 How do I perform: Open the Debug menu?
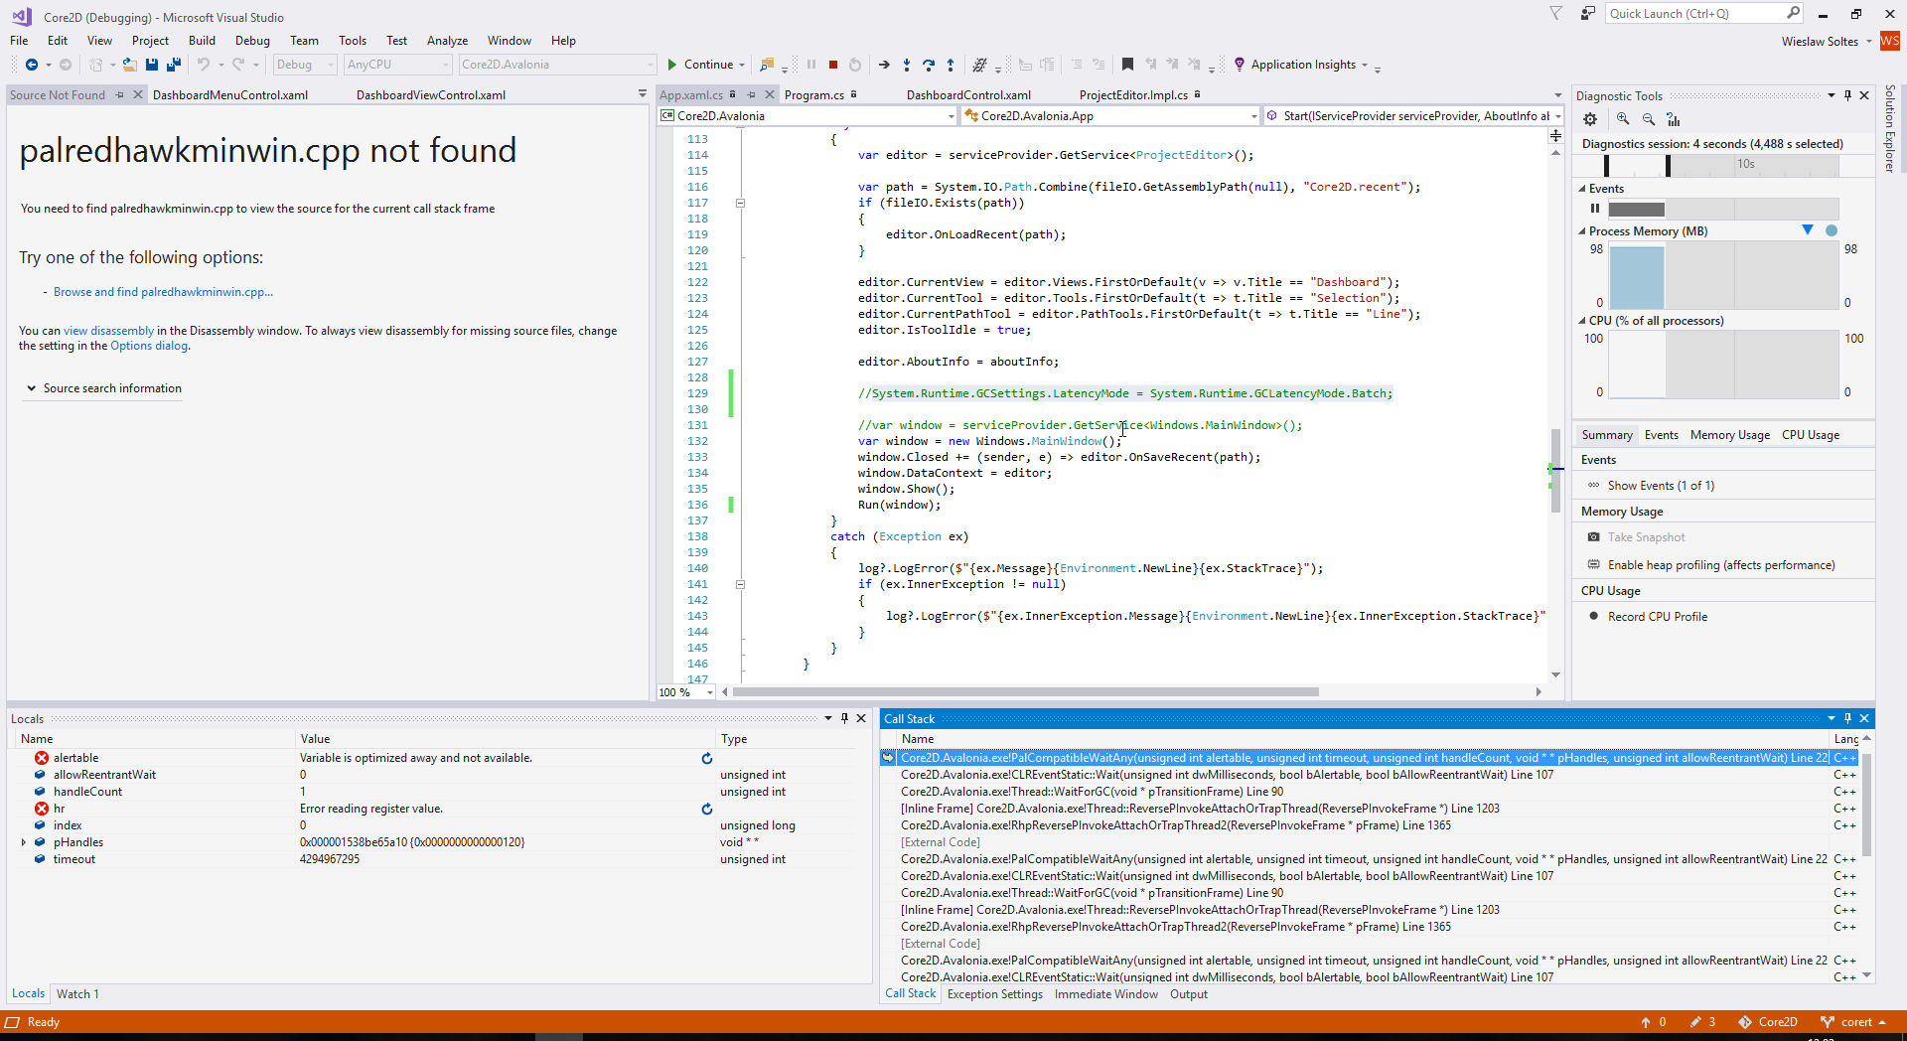coord(252,41)
